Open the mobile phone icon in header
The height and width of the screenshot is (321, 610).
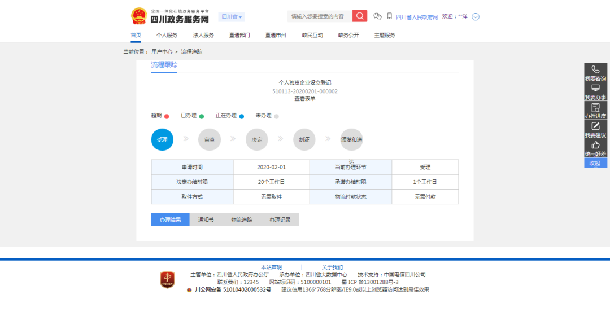point(389,16)
